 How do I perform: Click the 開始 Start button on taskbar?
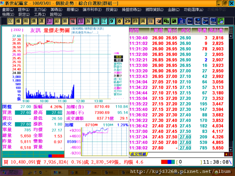[12, 172]
